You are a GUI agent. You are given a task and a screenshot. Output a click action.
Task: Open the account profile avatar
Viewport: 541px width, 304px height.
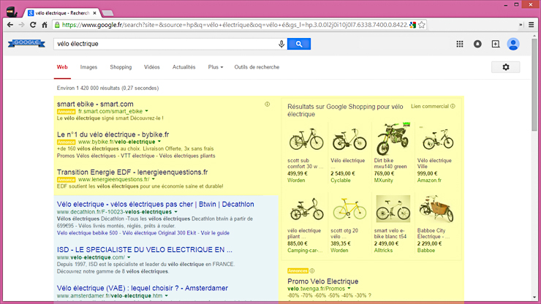pyautogui.click(x=513, y=44)
